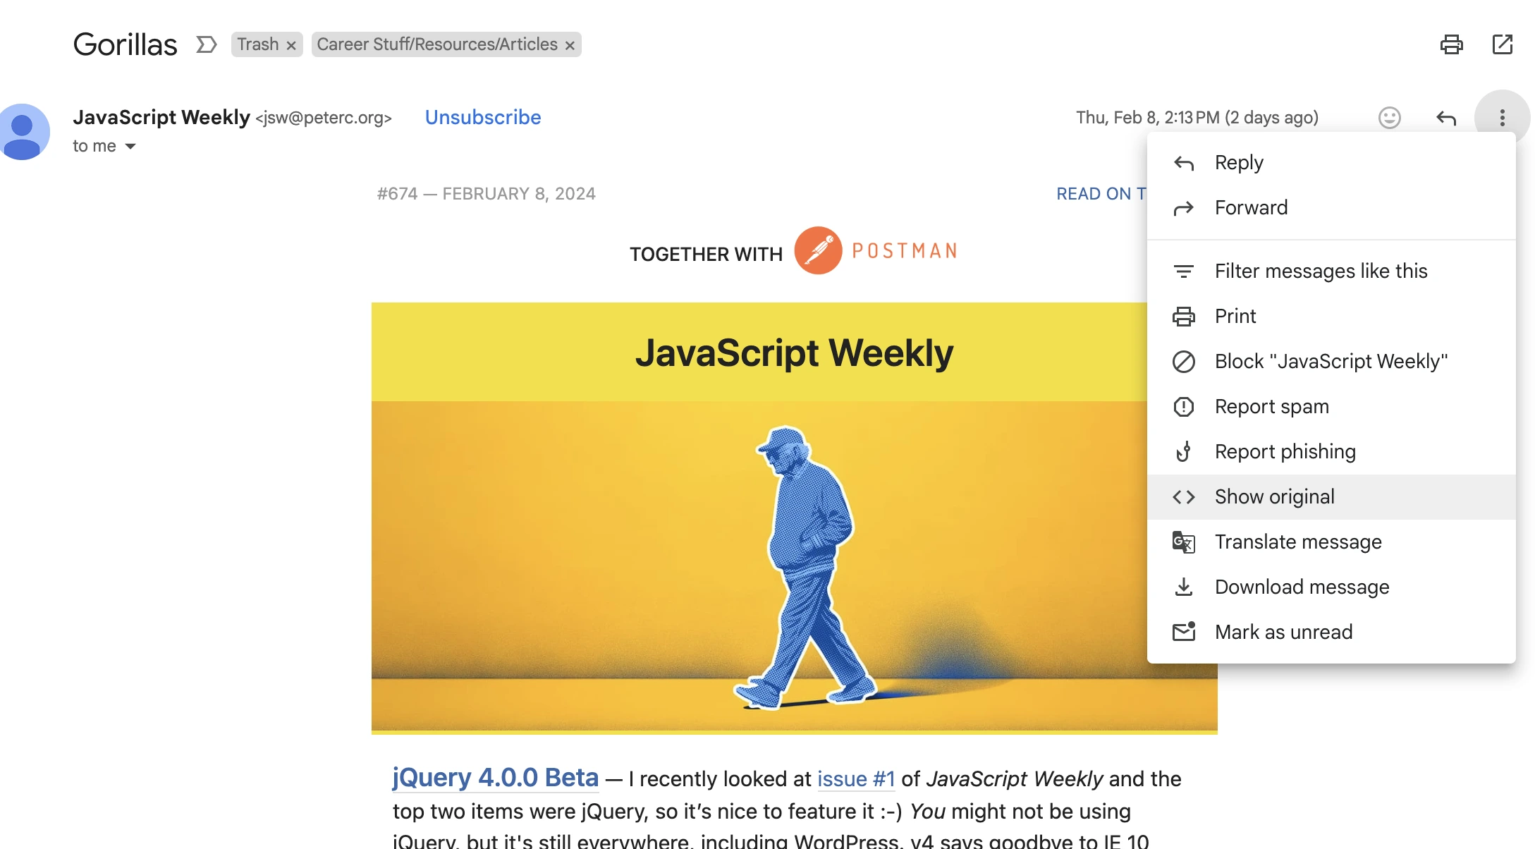Click the Postman logo icon
Viewport: 1535px width, 849px height.
[x=818, y=250]
